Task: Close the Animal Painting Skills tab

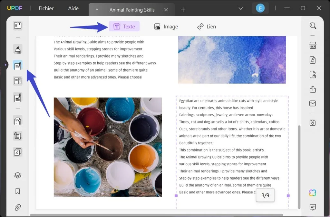Action: click(x=166, y=10)
